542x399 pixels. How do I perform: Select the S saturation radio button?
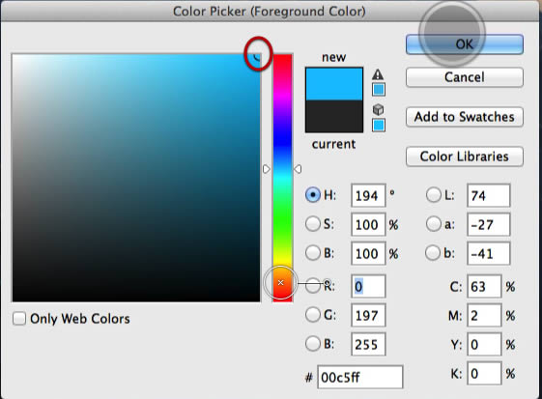point(313,224)
